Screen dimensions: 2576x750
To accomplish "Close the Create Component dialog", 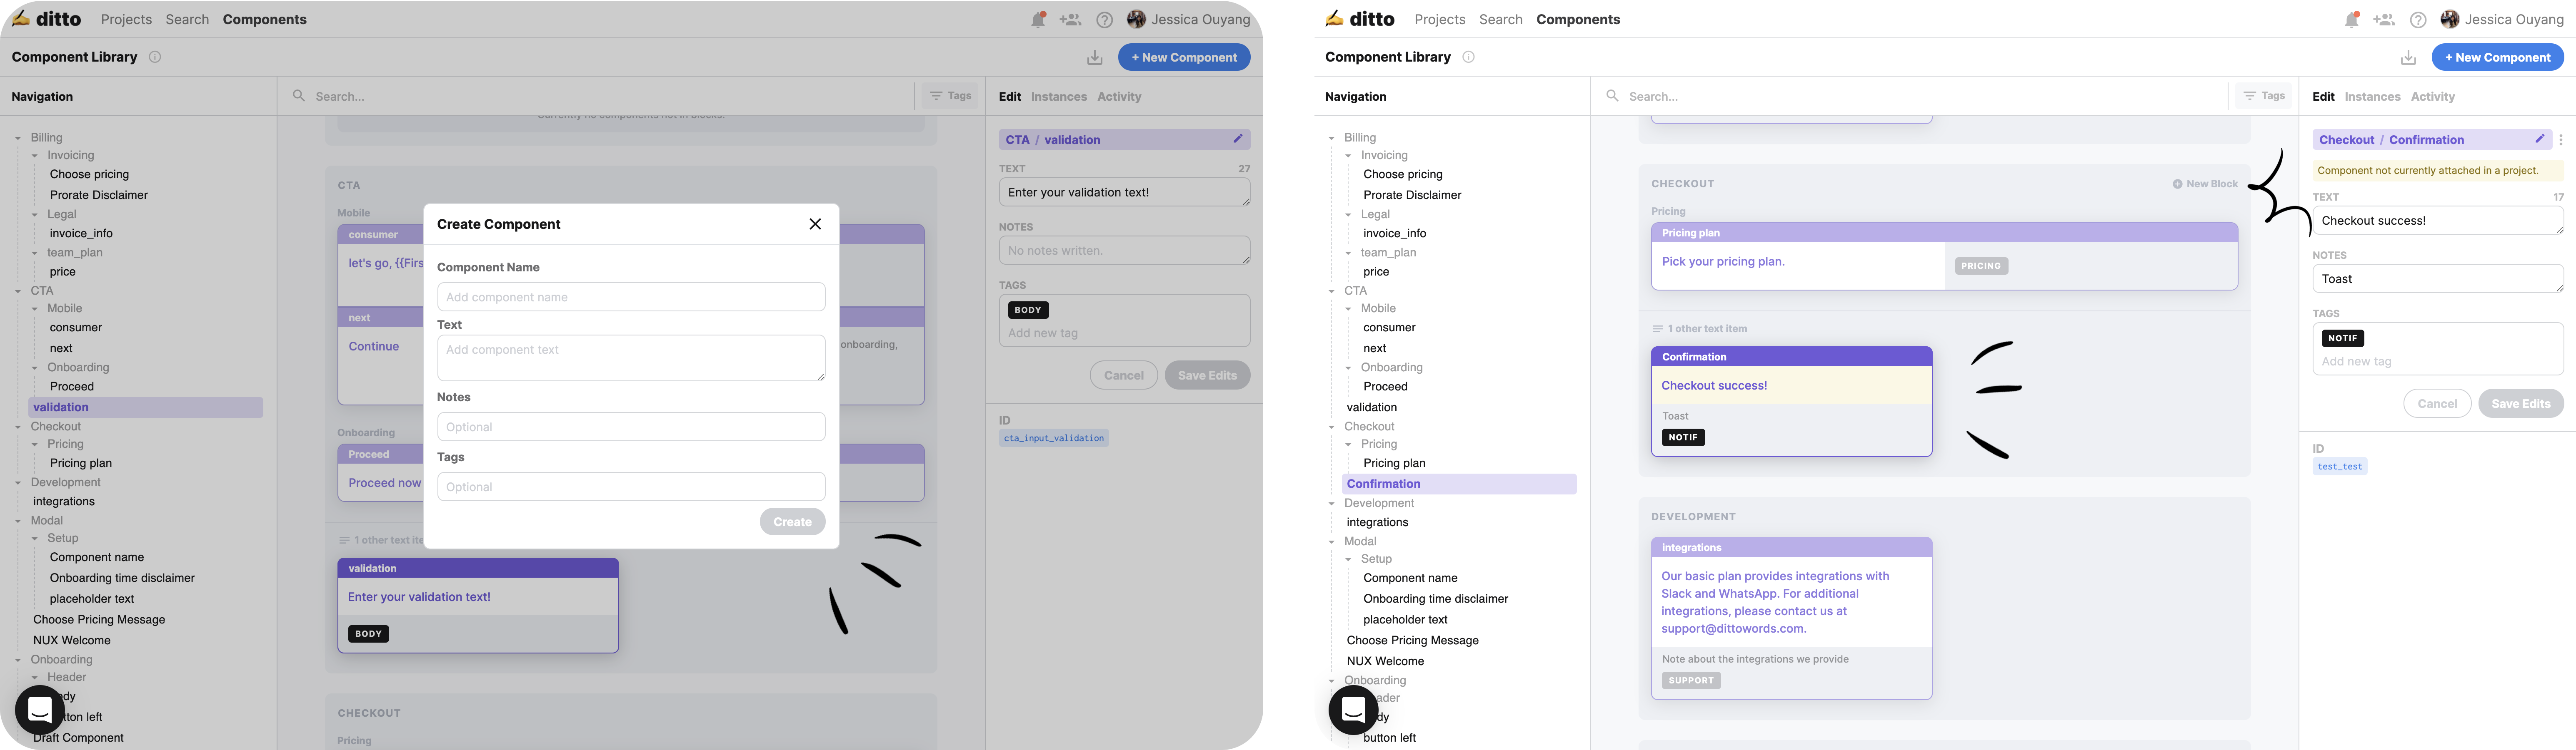I will tap(815, 224).
